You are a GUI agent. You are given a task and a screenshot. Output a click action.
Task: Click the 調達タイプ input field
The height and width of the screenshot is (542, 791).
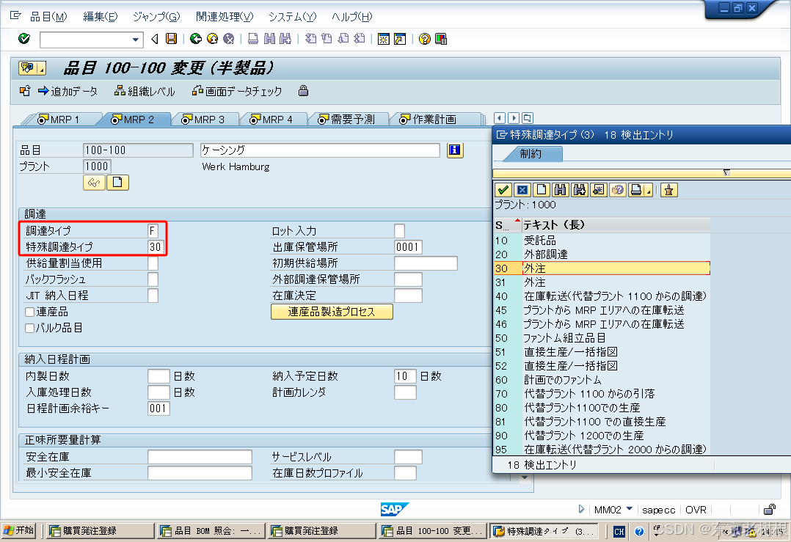coord(153,231)
